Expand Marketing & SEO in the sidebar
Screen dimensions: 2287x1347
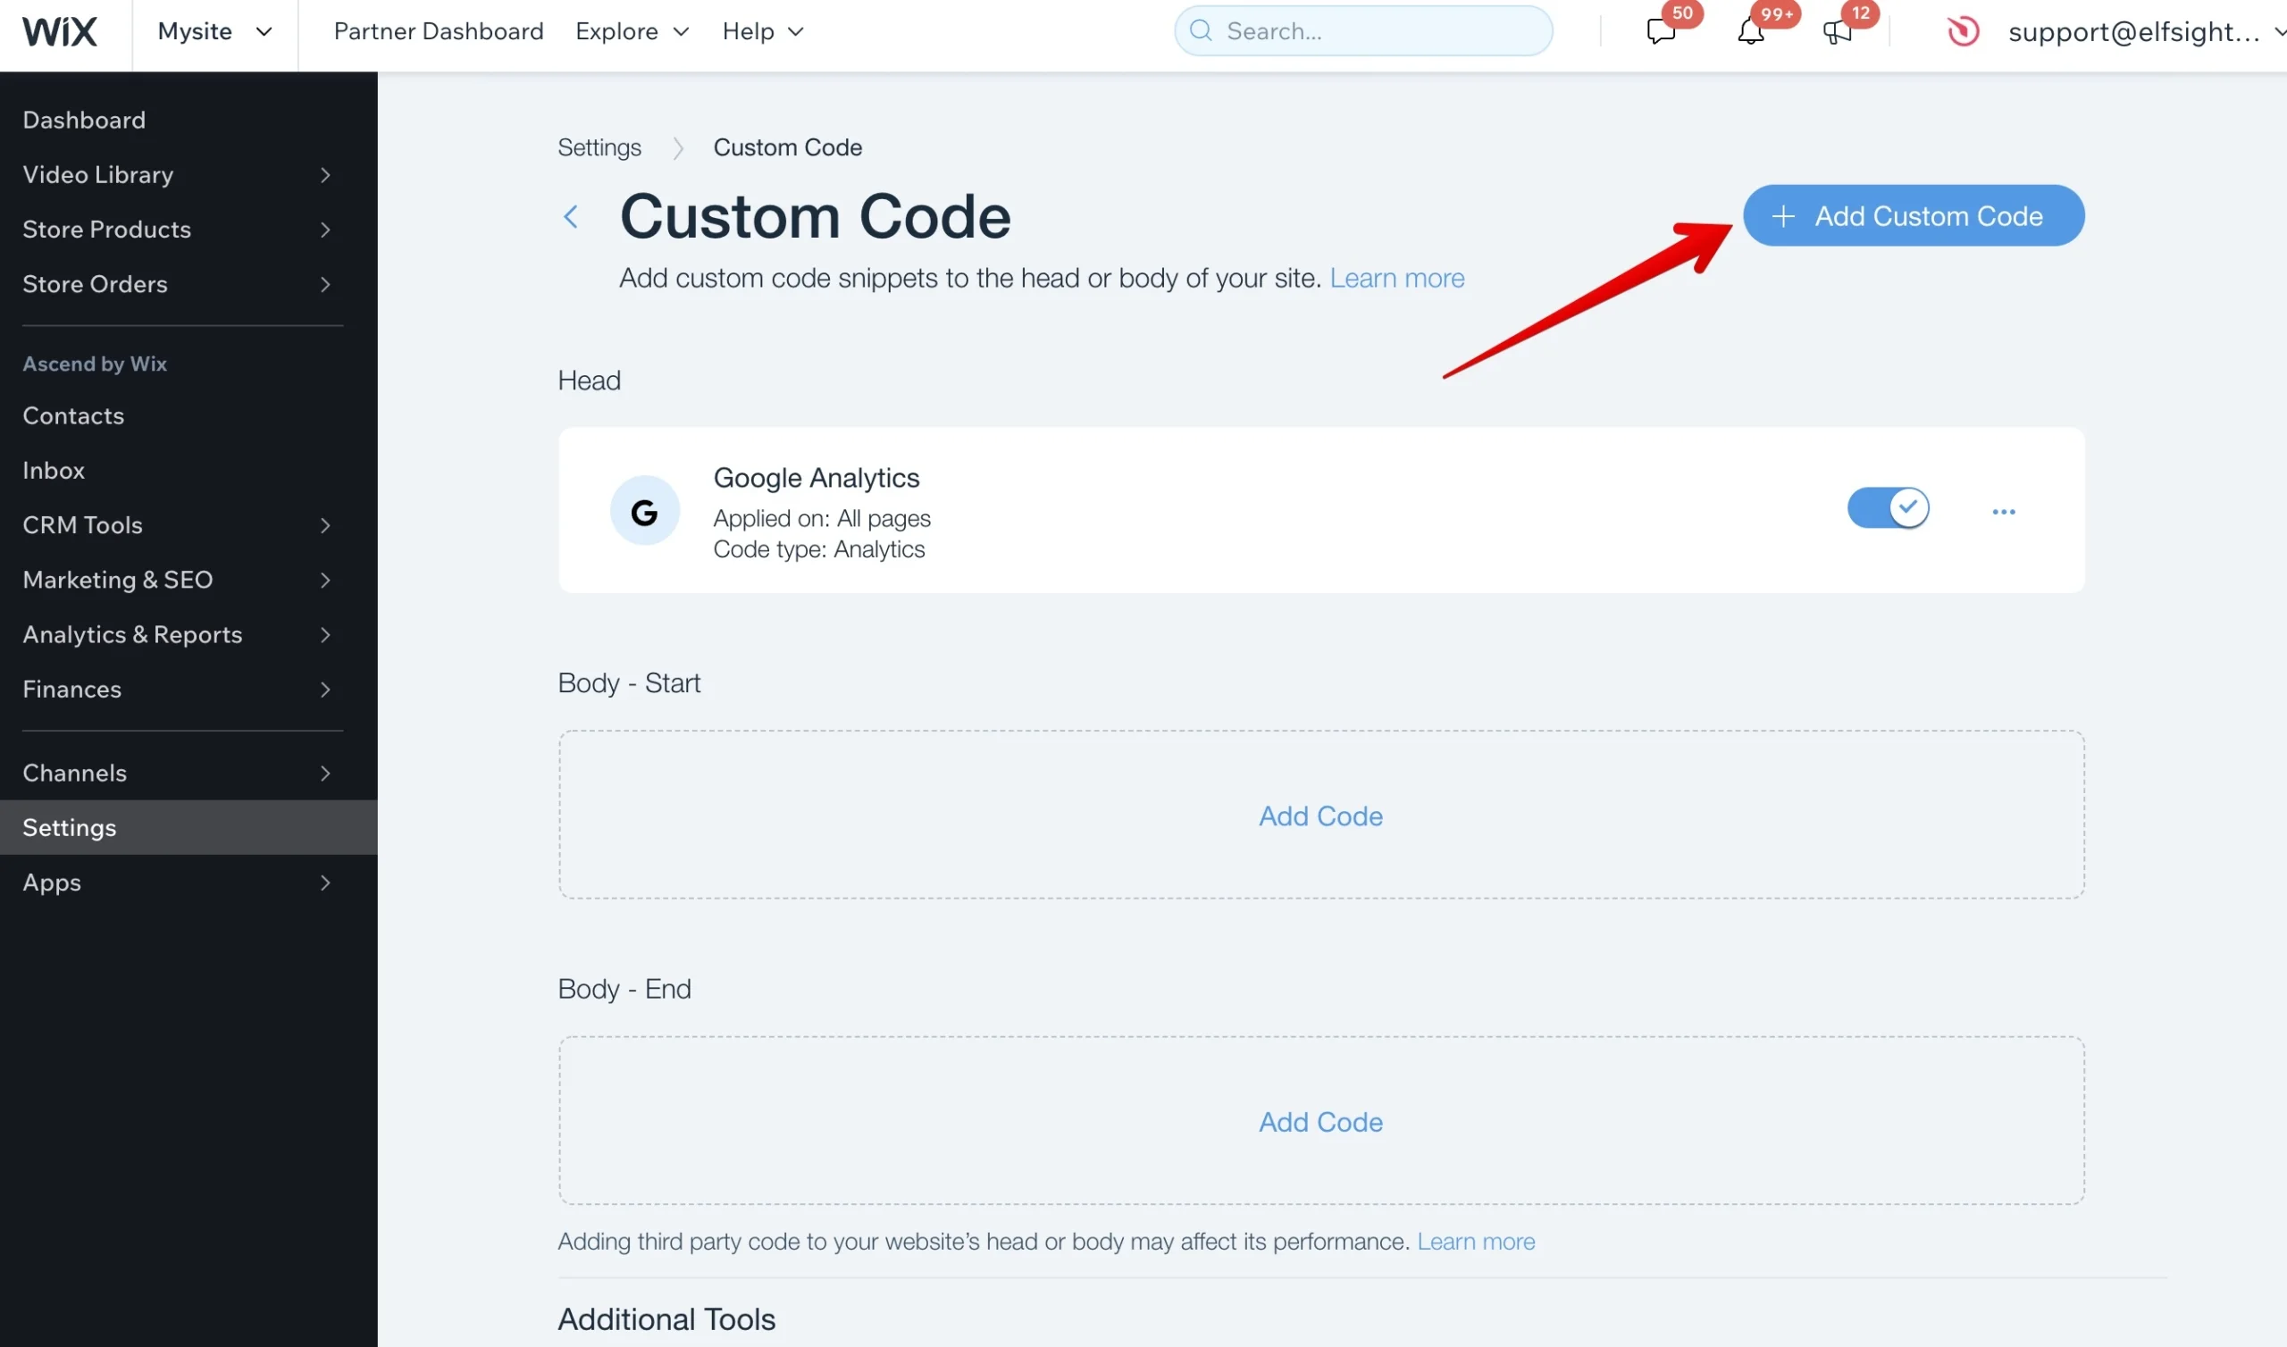[x=188, y=580]
